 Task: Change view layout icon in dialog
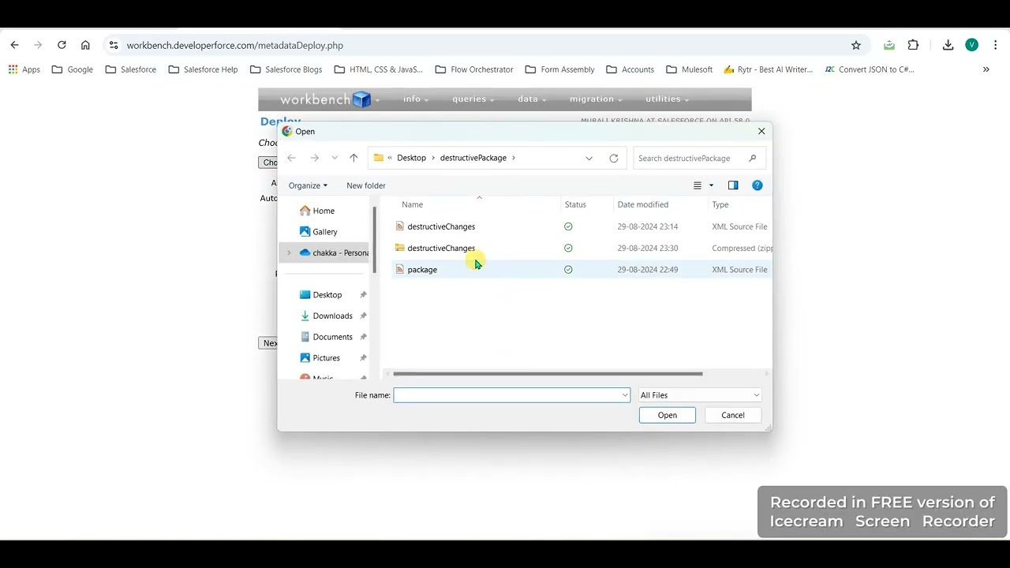[x=698, y=185]
